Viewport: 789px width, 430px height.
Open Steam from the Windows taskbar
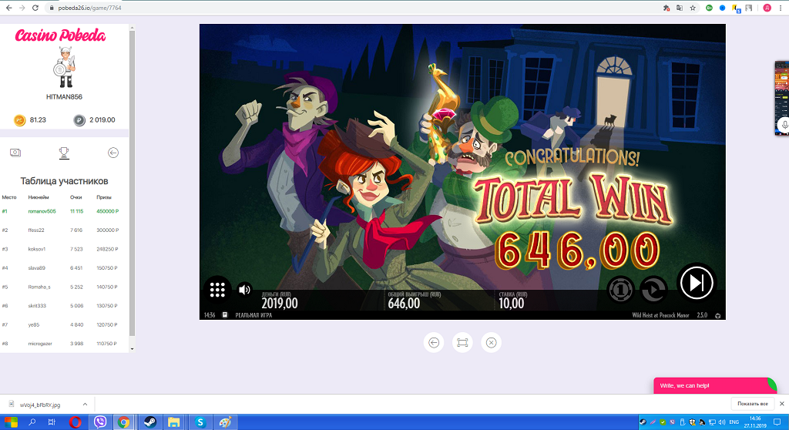[x=148, y=422]
